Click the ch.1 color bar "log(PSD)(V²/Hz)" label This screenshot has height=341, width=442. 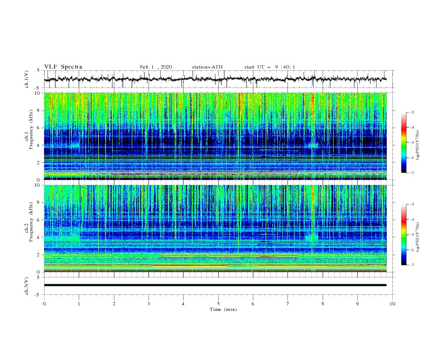coord(418,145)
